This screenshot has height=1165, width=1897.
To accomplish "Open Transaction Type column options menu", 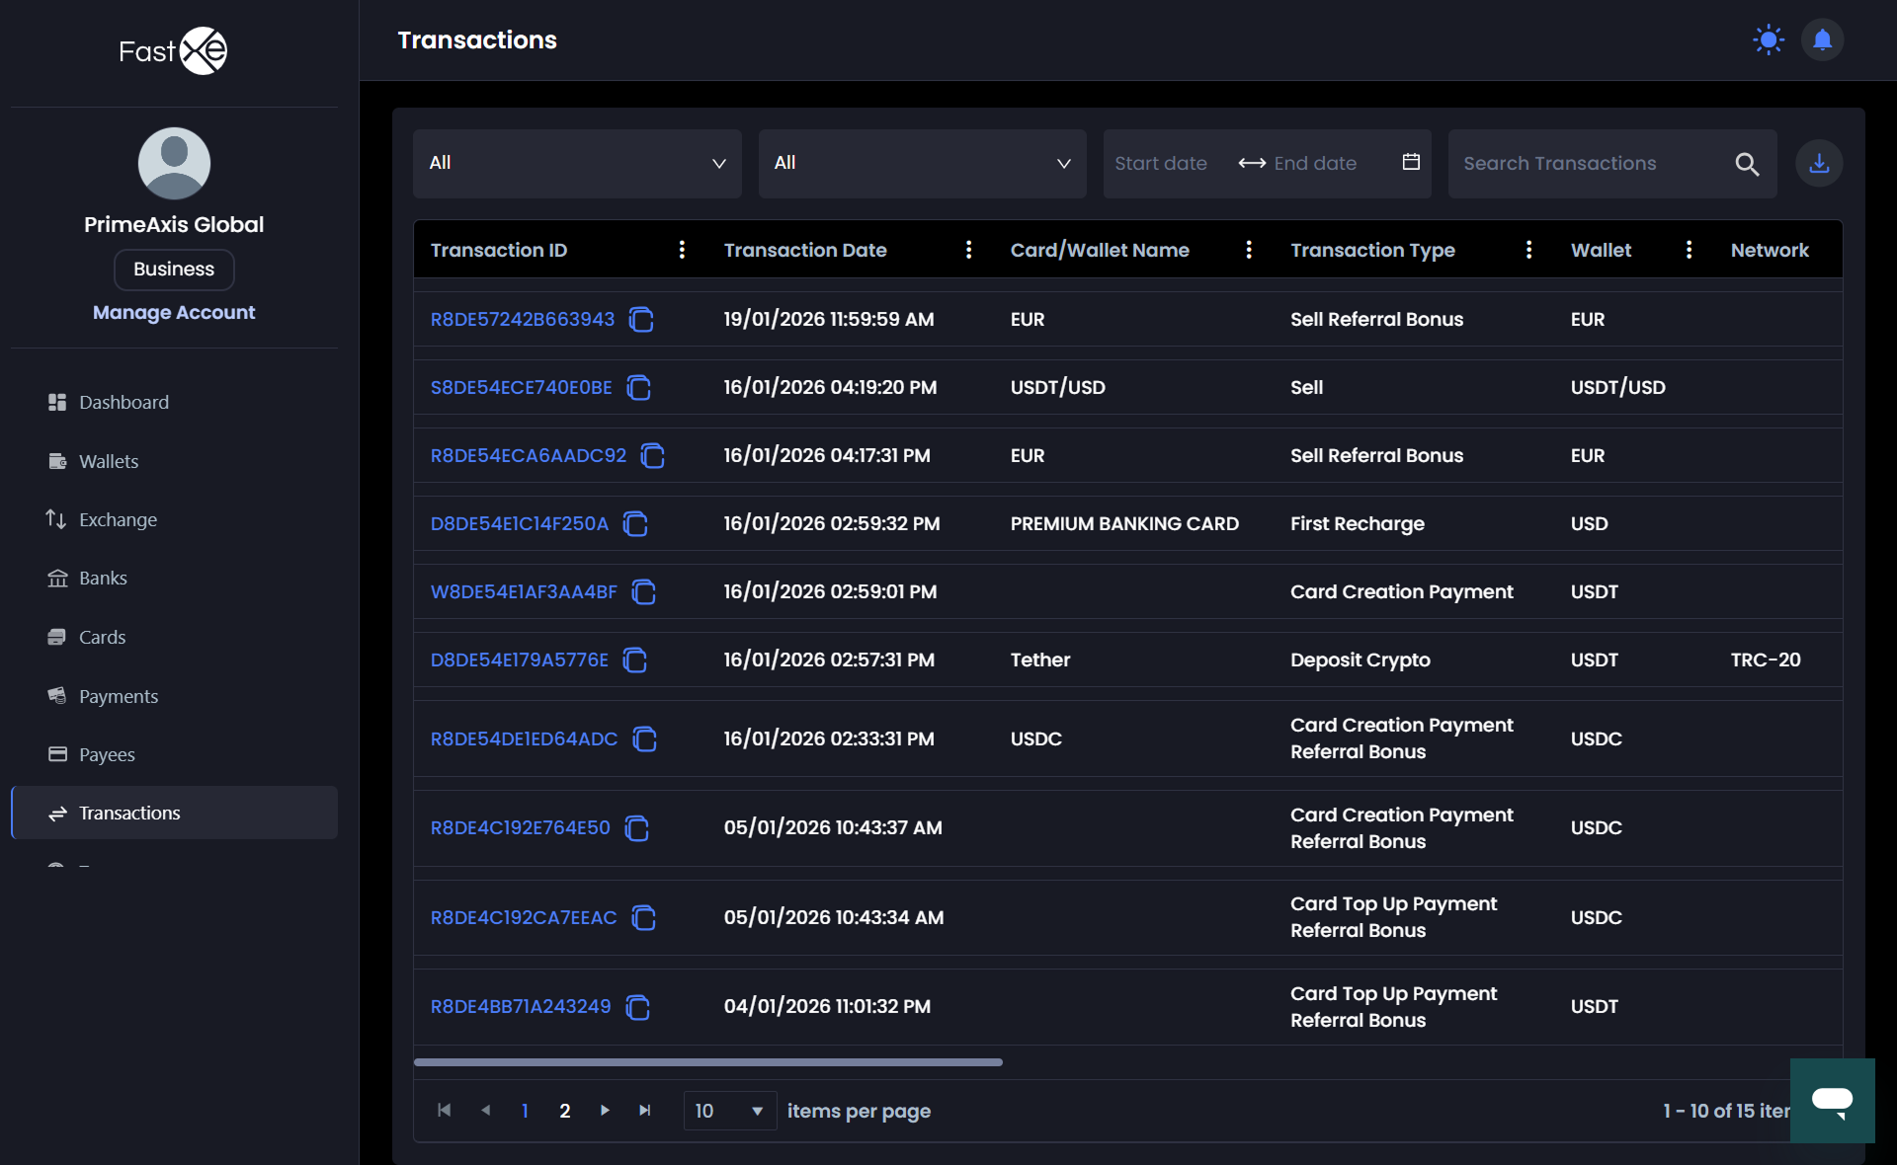I will (1528, 250).
